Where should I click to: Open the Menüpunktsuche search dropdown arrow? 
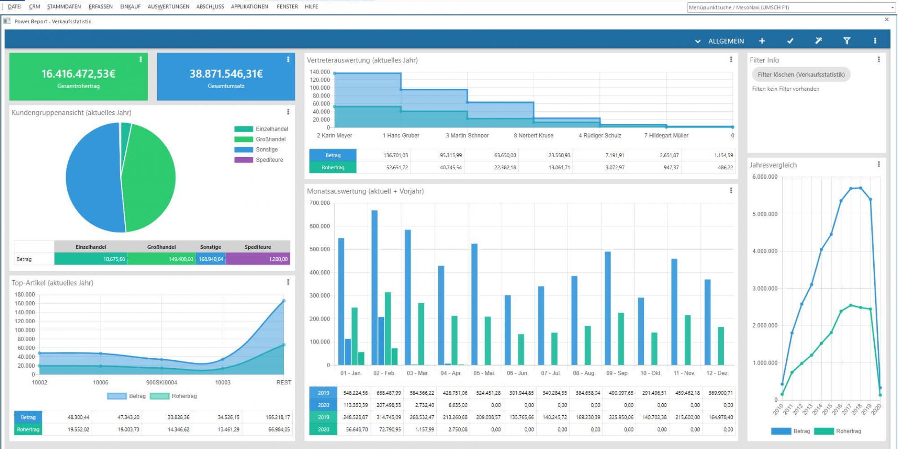pyautogui.click(x=892, y=7)
